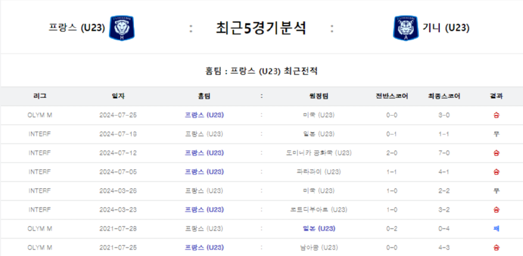Select the date 2024-07-12

(x=118, y=153)
